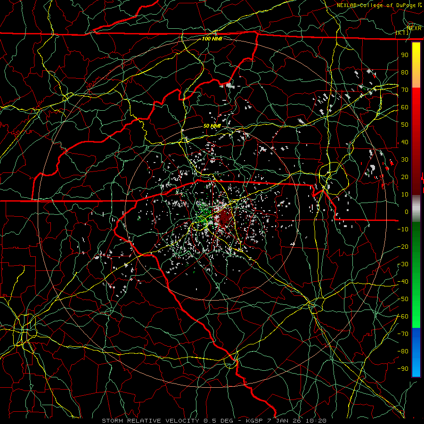
Task: Click the gray zero-velocity band on color bar
Action: pyautogui.click(x=416, y=208)
